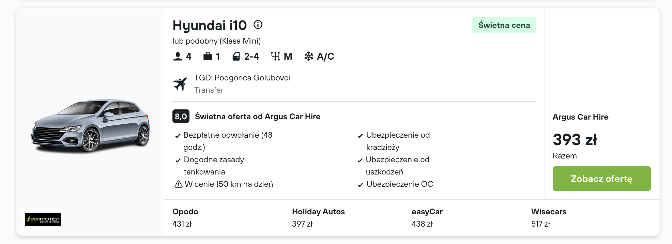Click 'Dogodne zasady tankowania' feature
Screen dimensions: 672x244
point(214,166)
